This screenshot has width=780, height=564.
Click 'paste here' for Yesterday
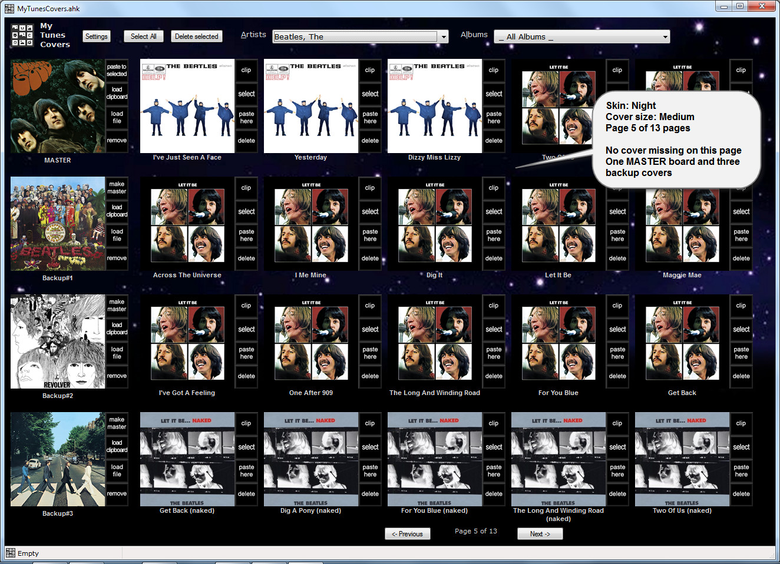pyautogui.click(x=370, y=117)
